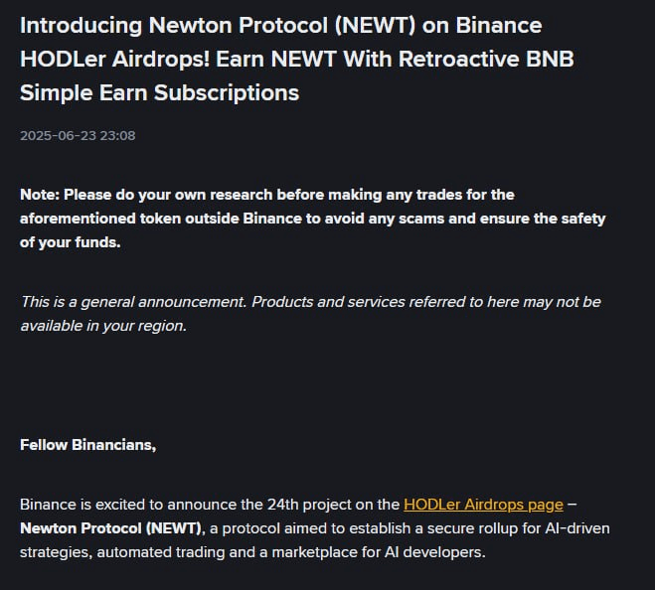655x590 pixels.
Task: Click the 2025-06-23 23:08 timestamp
Action: click(x=78, y=136)
